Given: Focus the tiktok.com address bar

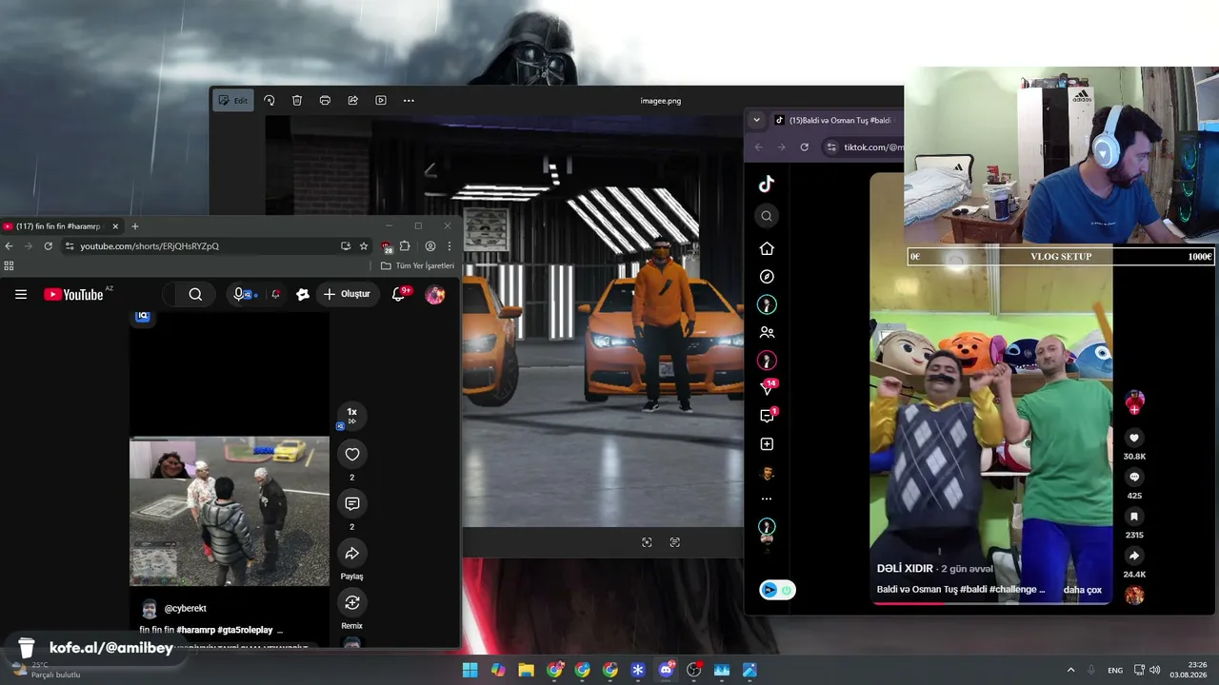Looking at the screenshot, I should click(863, 147).
